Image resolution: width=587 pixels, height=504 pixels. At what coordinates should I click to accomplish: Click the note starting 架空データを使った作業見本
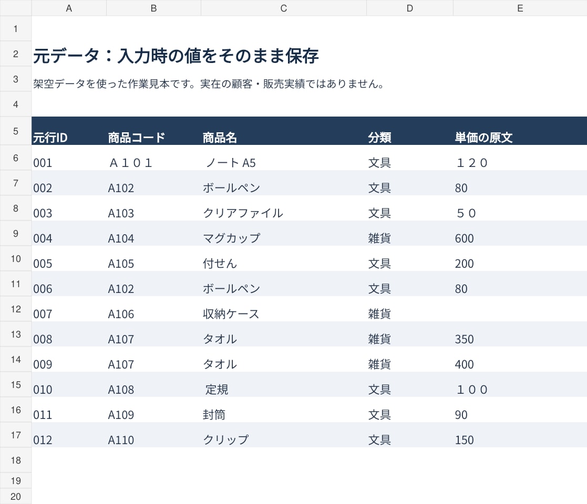click(208, 84)
